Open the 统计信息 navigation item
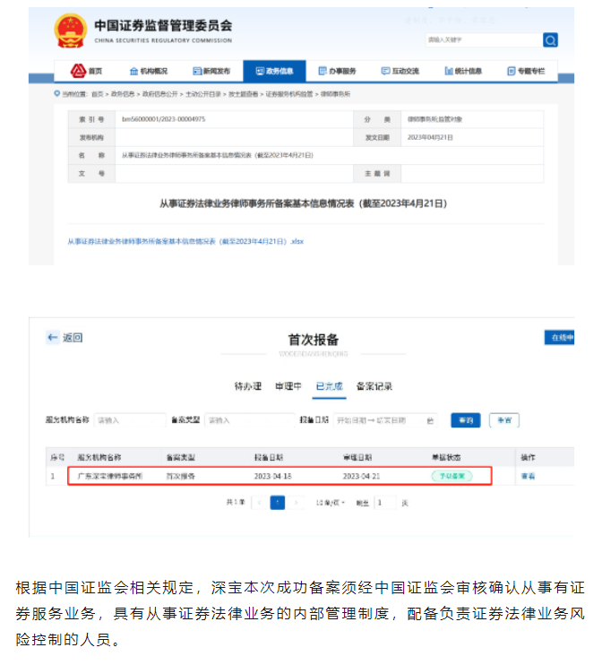Image resolution: width=602 pixels, height=665 pixels. coord(463,71)
